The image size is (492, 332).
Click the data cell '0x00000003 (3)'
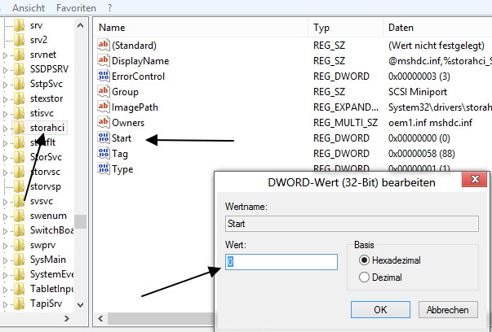click(419, 76)
